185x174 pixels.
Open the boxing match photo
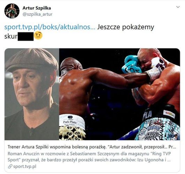(x=120, y=94)
